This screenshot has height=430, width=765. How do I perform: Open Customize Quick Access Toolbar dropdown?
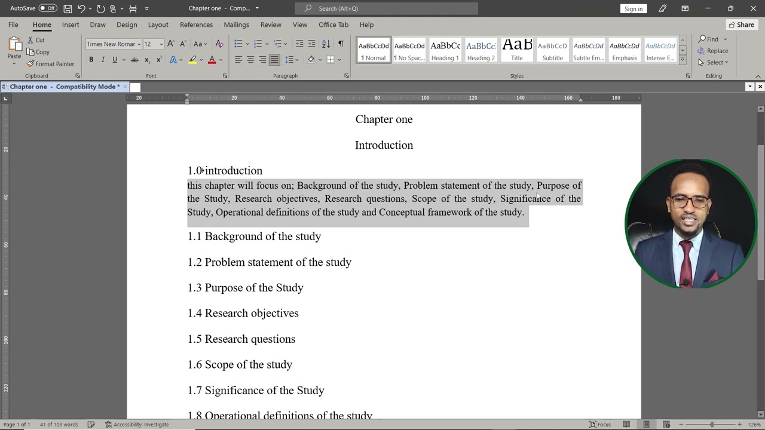point(147,8)
